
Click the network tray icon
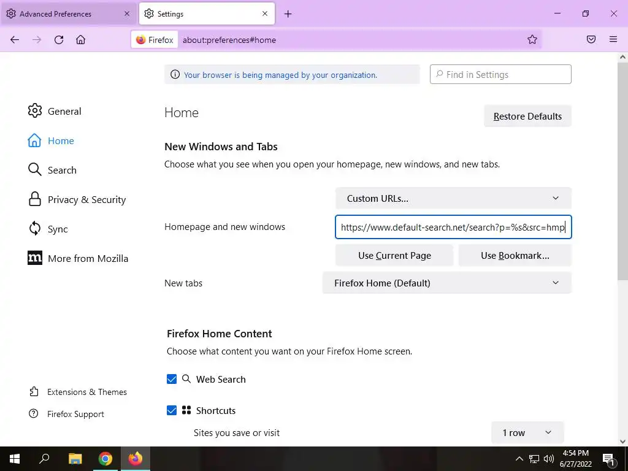pos(534,459)
